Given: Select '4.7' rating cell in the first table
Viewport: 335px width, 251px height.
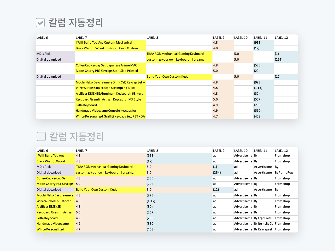Looking at the screenshot, I should (223, 116).
